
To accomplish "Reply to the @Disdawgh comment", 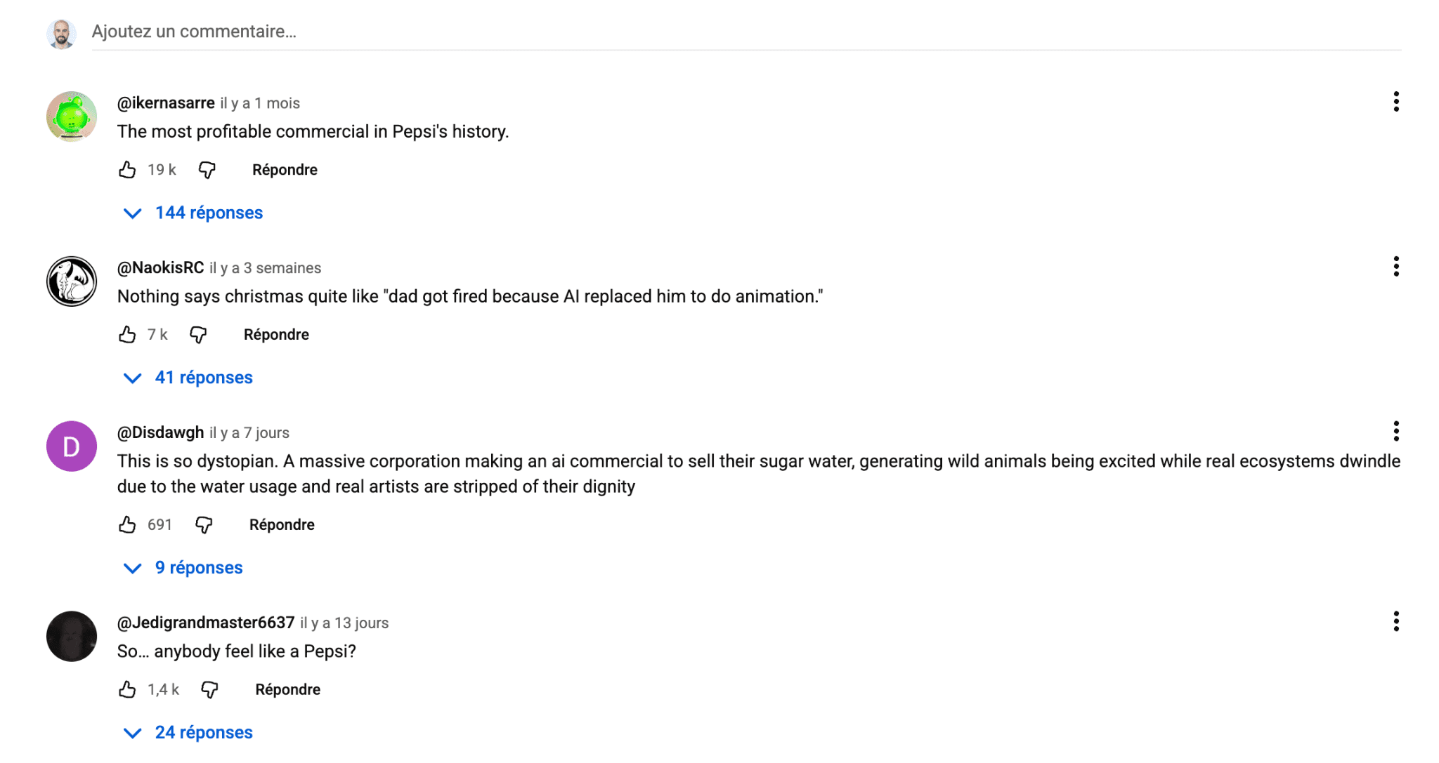I will pyautogui.click(x=282, y=525).
